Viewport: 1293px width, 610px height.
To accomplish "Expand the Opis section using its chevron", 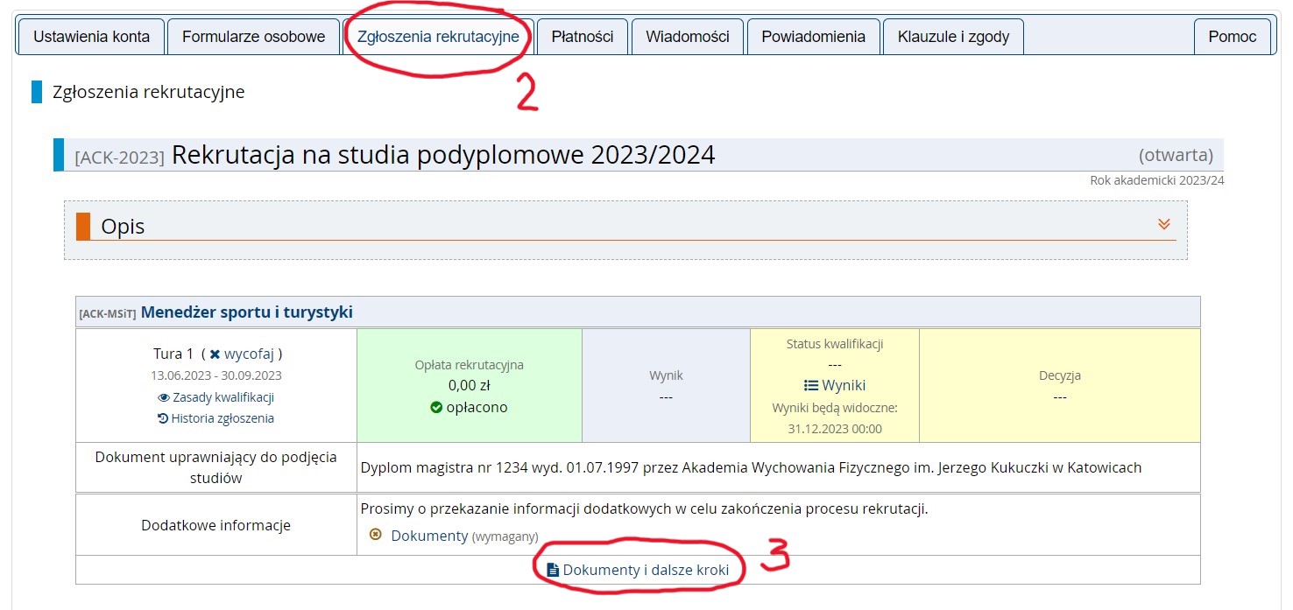I will (1164, 224).
